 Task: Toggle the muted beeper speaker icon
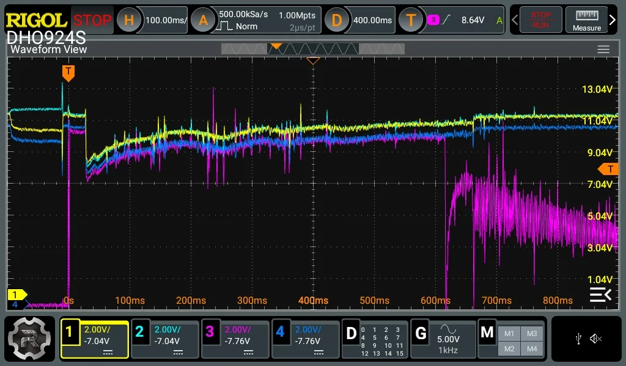(595, 339)
